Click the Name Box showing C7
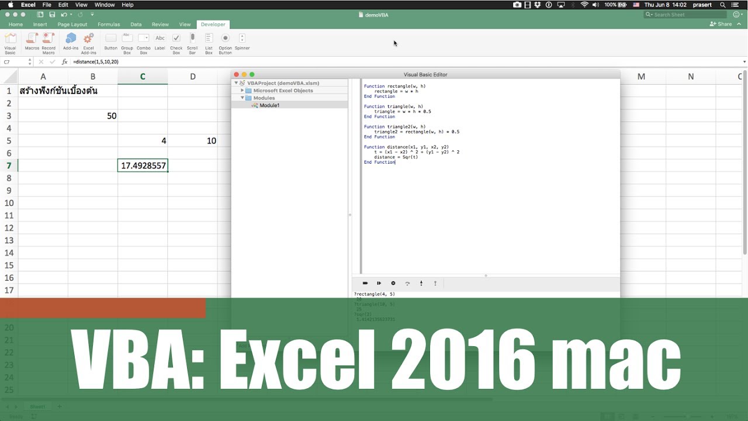748x421 pixels. pyautogui.click(x=14, y=62)
